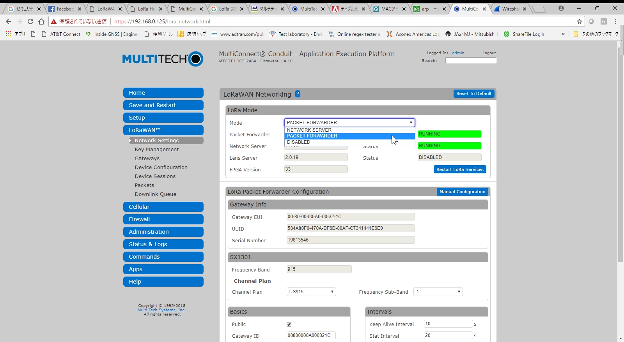The height and width of the screenshot is (342, 624).
Task: Click the Logout link
Action: coord(489,53)
